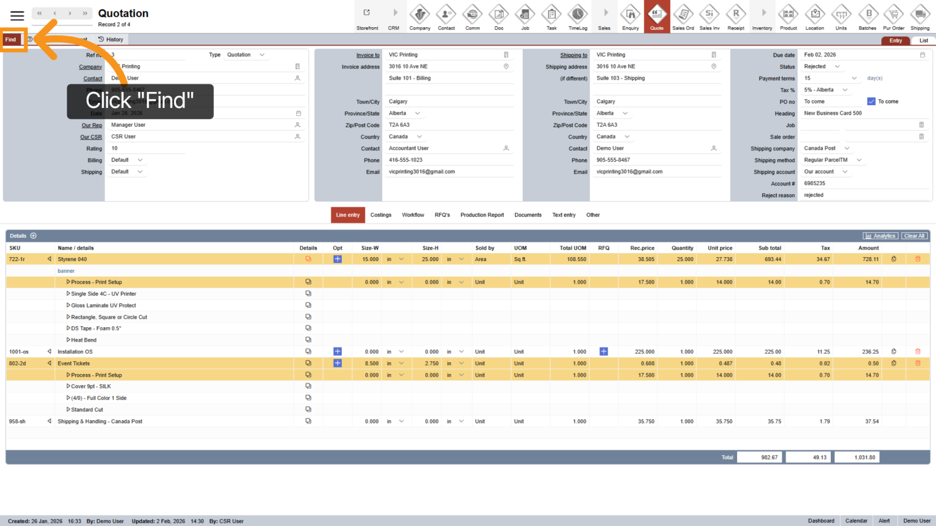Delete the Styrene 040 line with trash icon

918,259
